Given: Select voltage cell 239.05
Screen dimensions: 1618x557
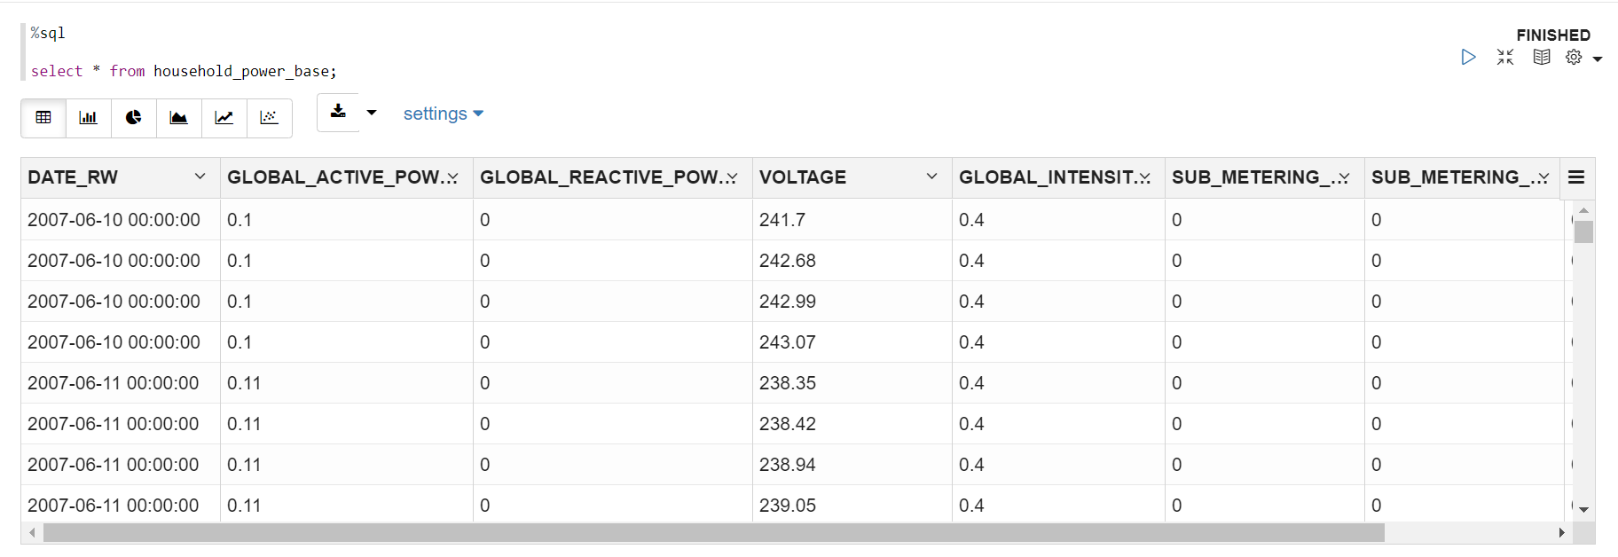Looking at the screenshot, I should (852, 505).
